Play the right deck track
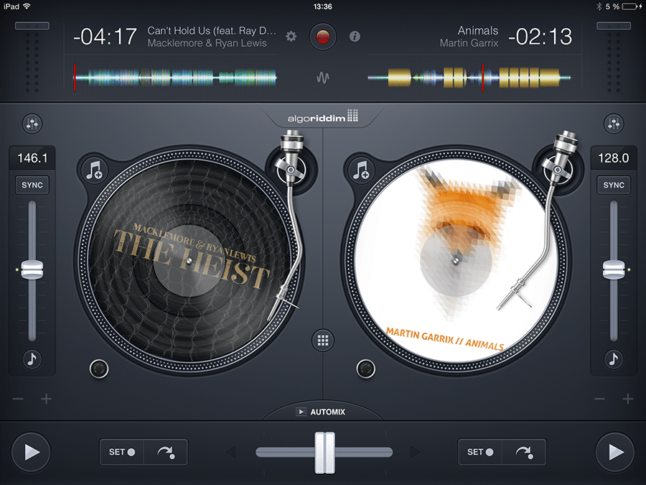Screen dimensions: 646x485 pos(615,452)
